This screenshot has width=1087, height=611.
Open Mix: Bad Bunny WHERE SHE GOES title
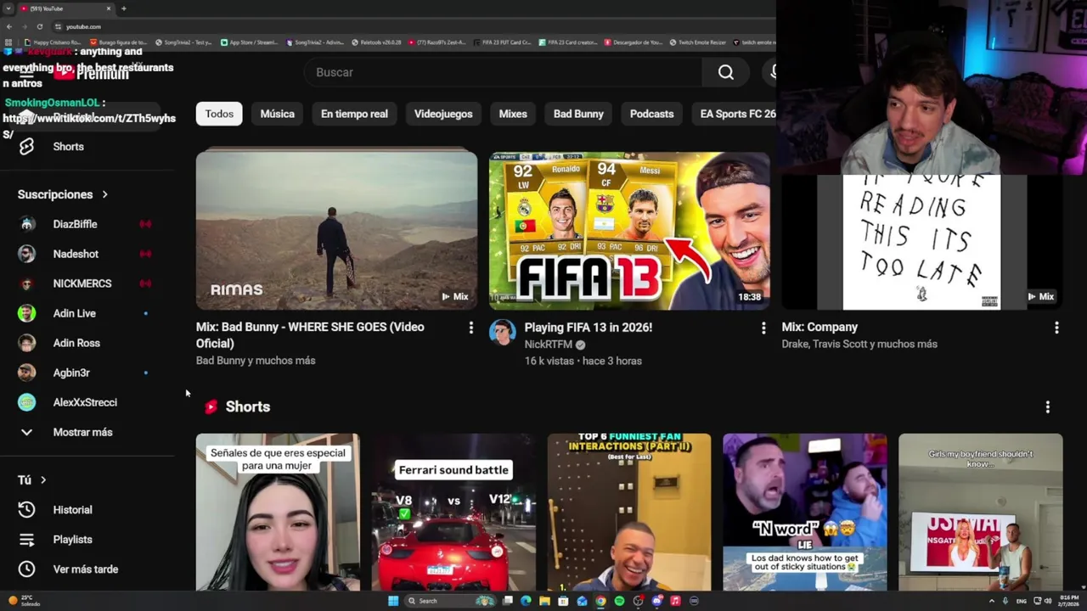(310, 335)
